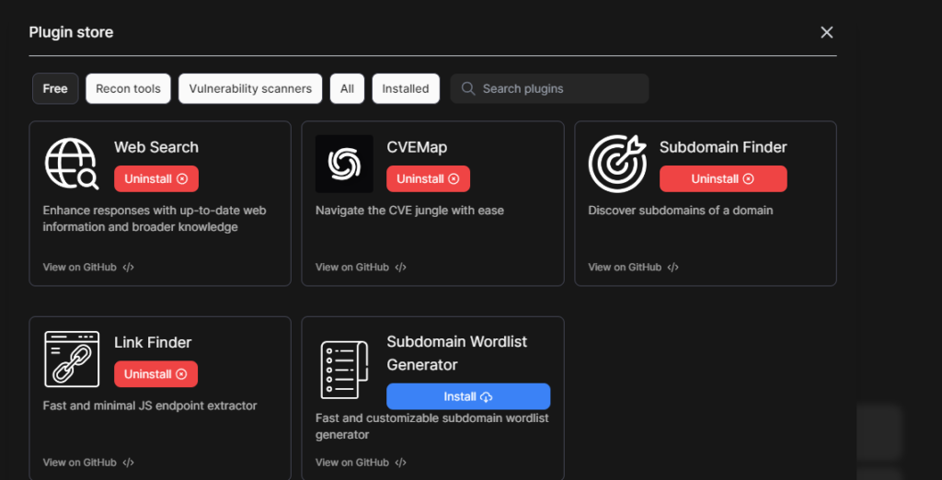
Task: Click 'Navigate the CVE jungle with ease' text
Action: (x=409, y=211)
